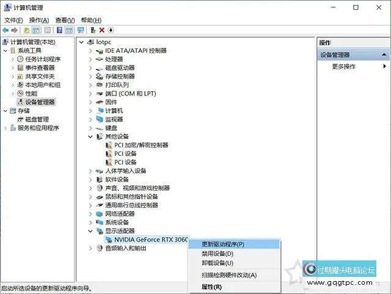The height and width of the screenshot is (294, 391).
Task: Expand the 端口 (COM 和 LPT) node
Action: point(90,94)
